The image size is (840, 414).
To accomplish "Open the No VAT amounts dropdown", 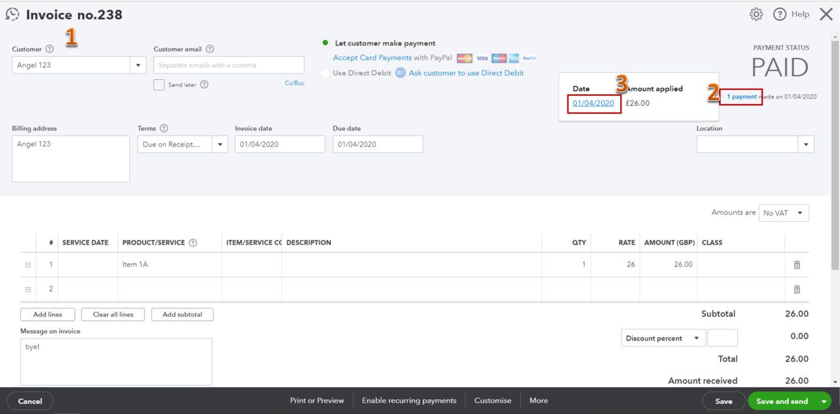I will click(x=783, y=213).
